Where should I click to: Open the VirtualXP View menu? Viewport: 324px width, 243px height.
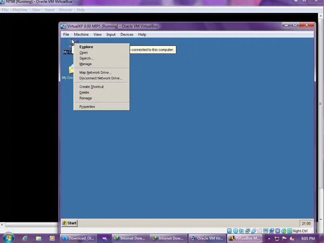click(97, 34)
